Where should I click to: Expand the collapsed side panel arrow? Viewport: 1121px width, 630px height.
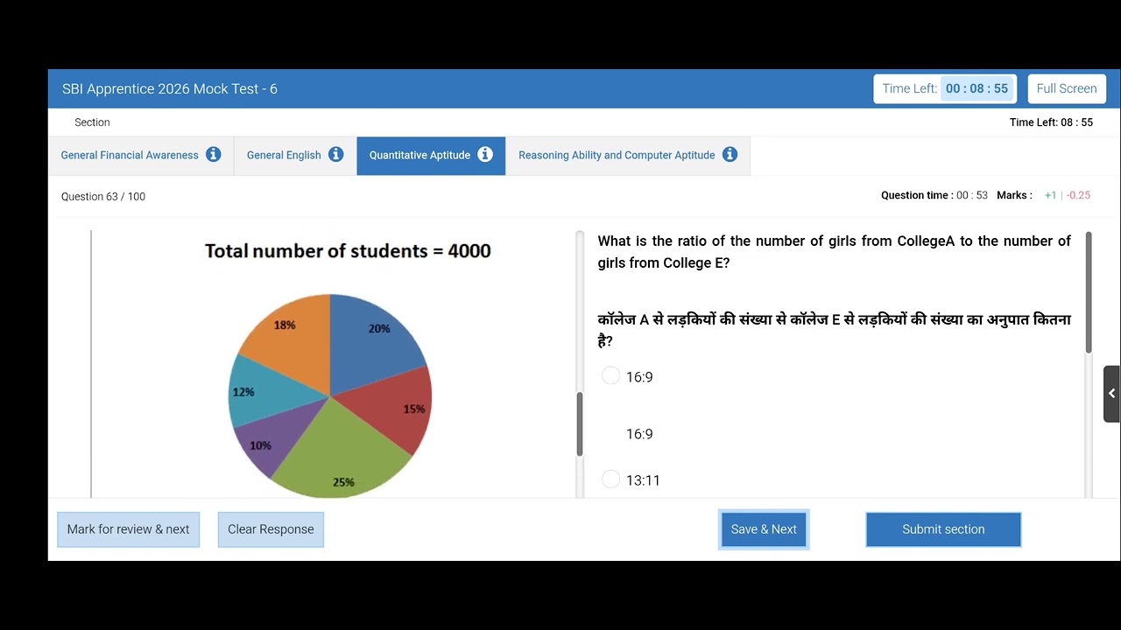click(x=1111, y=394)
